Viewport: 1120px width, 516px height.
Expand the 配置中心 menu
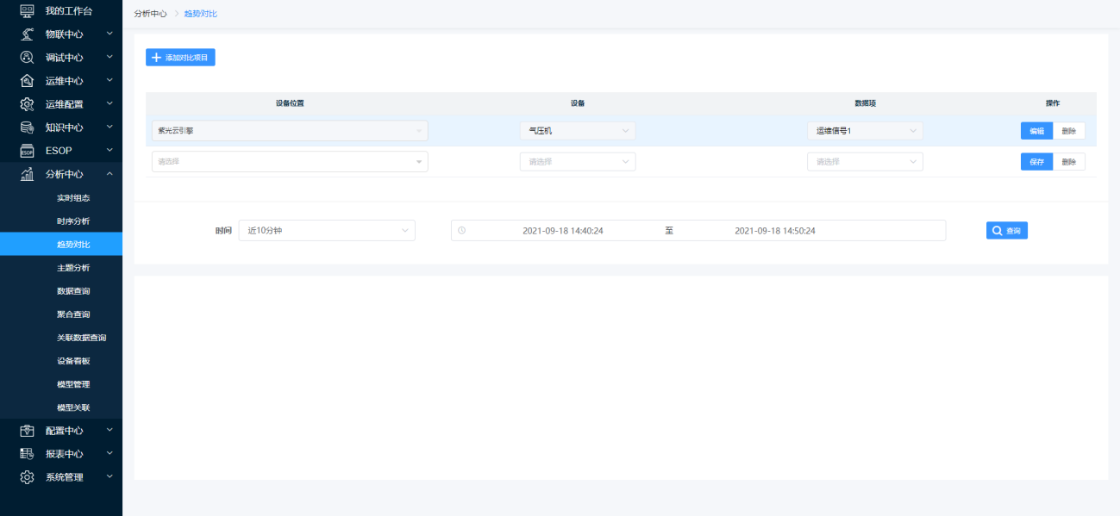coord(65,430)
